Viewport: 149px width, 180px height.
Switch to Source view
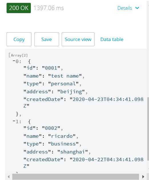click(x=78, y=39)
